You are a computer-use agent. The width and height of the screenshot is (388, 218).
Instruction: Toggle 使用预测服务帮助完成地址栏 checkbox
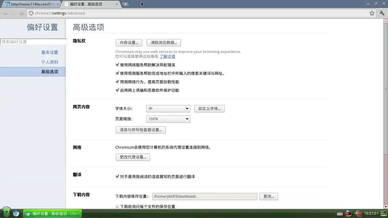click(117, 73)
